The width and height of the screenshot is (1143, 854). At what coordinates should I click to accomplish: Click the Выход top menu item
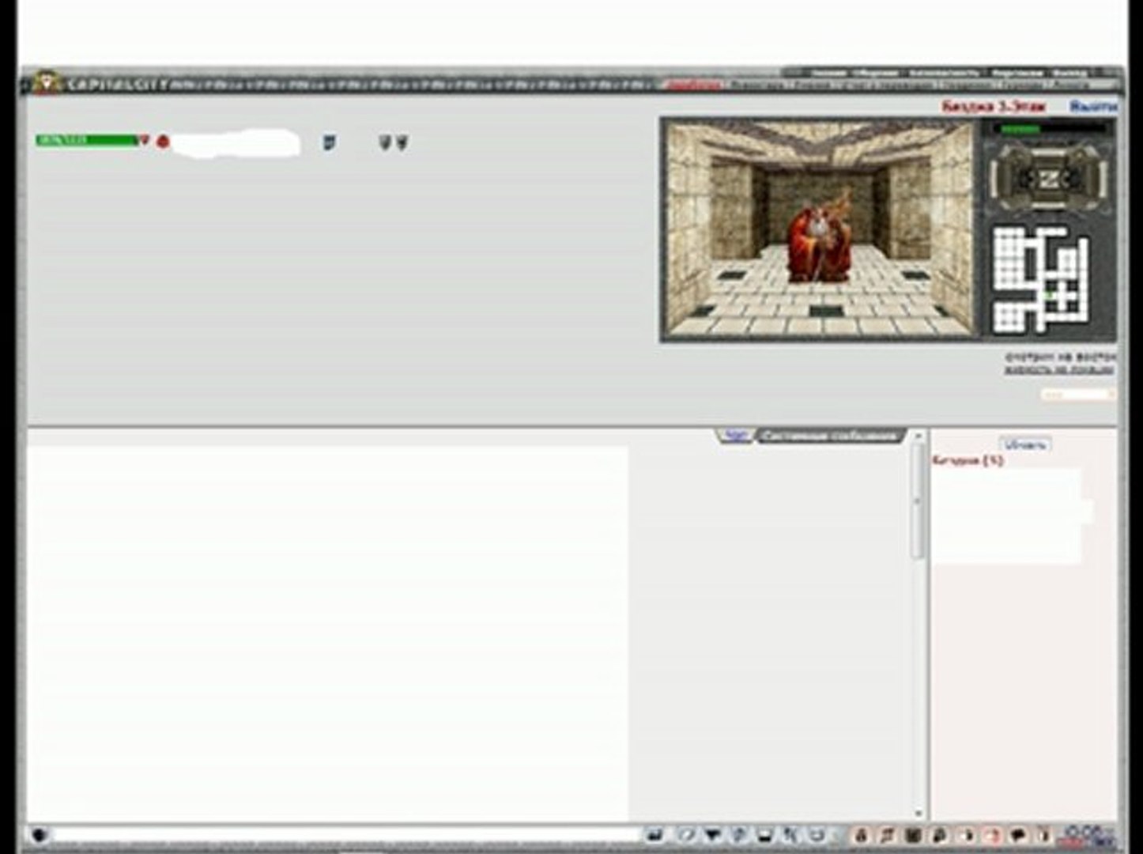point(1069,74)
